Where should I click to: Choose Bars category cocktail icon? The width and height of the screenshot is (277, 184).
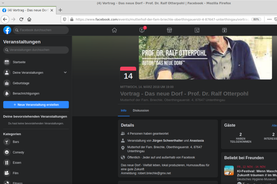7,142
